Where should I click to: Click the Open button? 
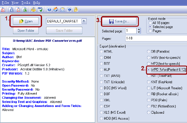pyautogui.click(x=26, y=21)
